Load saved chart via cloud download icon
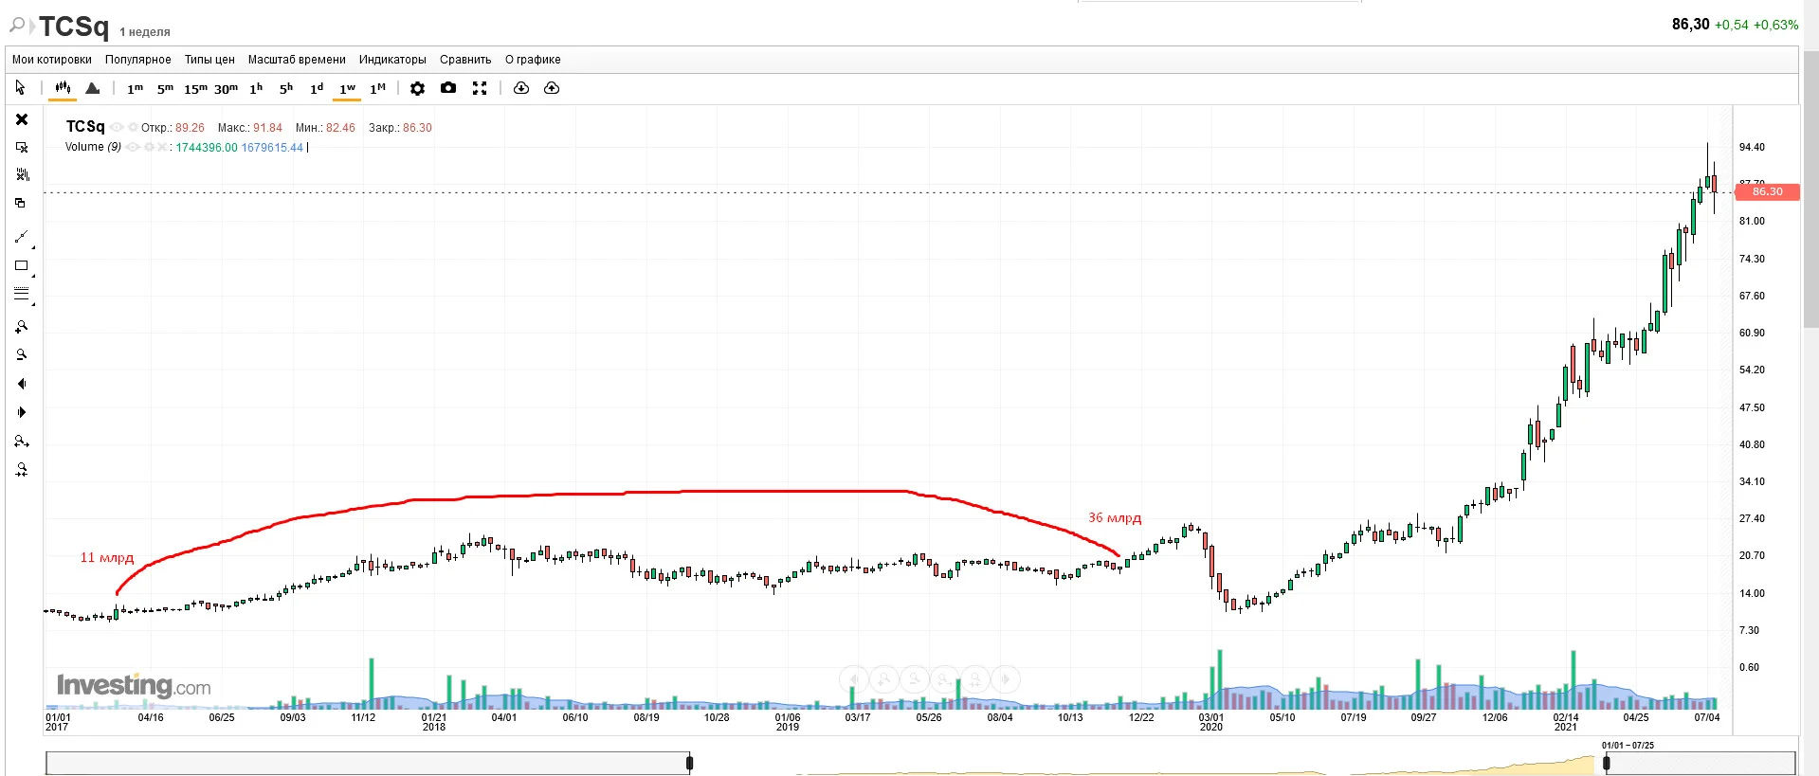1819x776 pixels. [x=521, y=88]
